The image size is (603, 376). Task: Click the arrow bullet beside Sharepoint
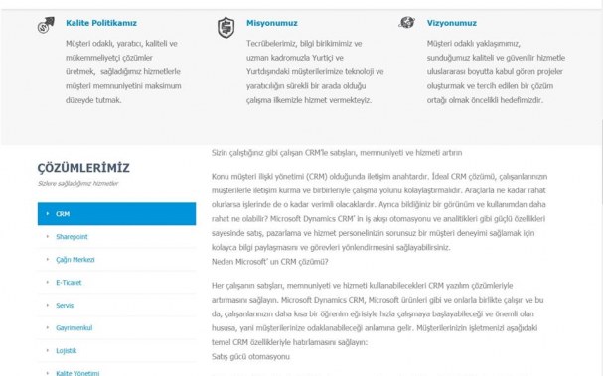point(48,236)
